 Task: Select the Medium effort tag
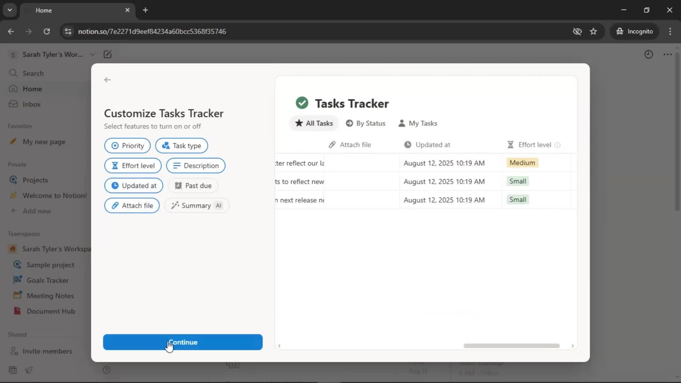522,163
